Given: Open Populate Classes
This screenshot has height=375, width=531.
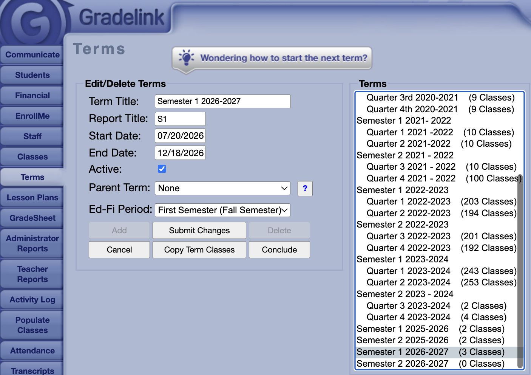Looking at the screenshot, I should tap(32, 325).
